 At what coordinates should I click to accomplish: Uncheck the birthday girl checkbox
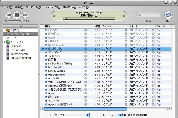click(x=46, y=67)
